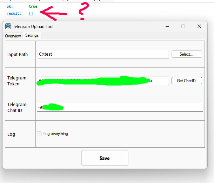Click the Telegram Chat ID row label
214x183 pixels.
tap(17, 107)
